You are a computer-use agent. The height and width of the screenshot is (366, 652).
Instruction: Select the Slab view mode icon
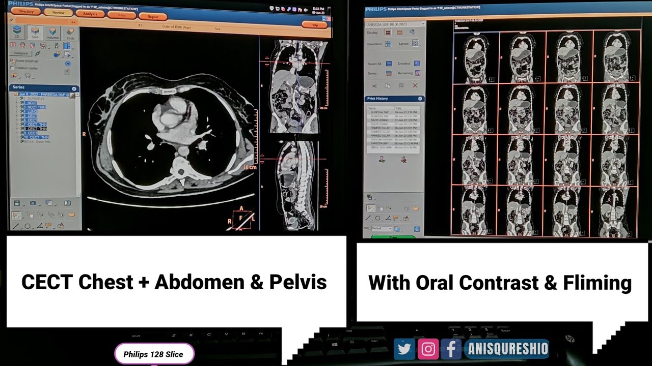click(x=35, y=32)
